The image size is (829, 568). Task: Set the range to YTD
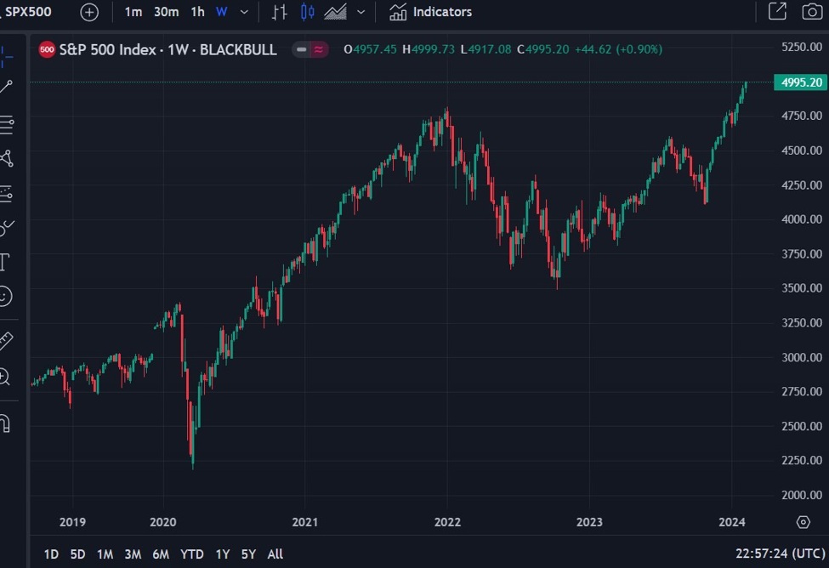click(x=192, y=554)
